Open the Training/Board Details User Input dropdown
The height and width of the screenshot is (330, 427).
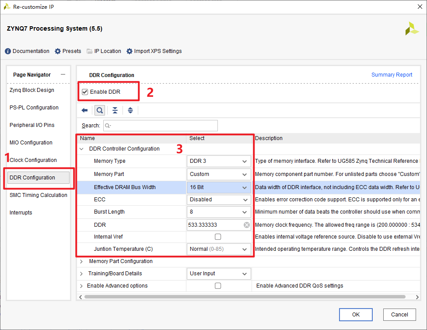219,274
